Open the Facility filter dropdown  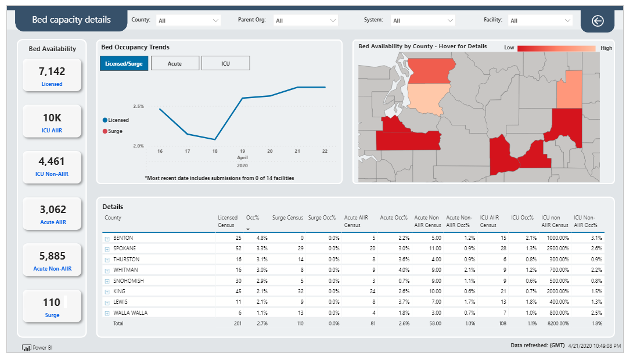[540, 20]
